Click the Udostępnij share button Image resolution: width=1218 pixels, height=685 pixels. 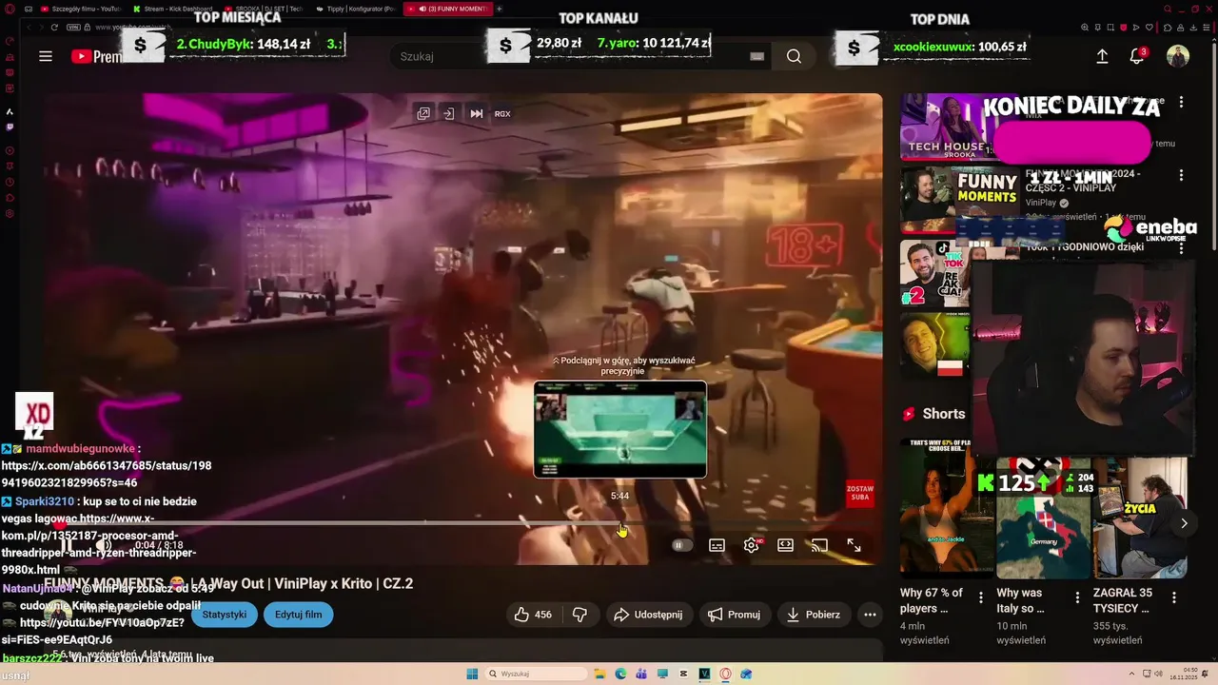click(647, 615)
